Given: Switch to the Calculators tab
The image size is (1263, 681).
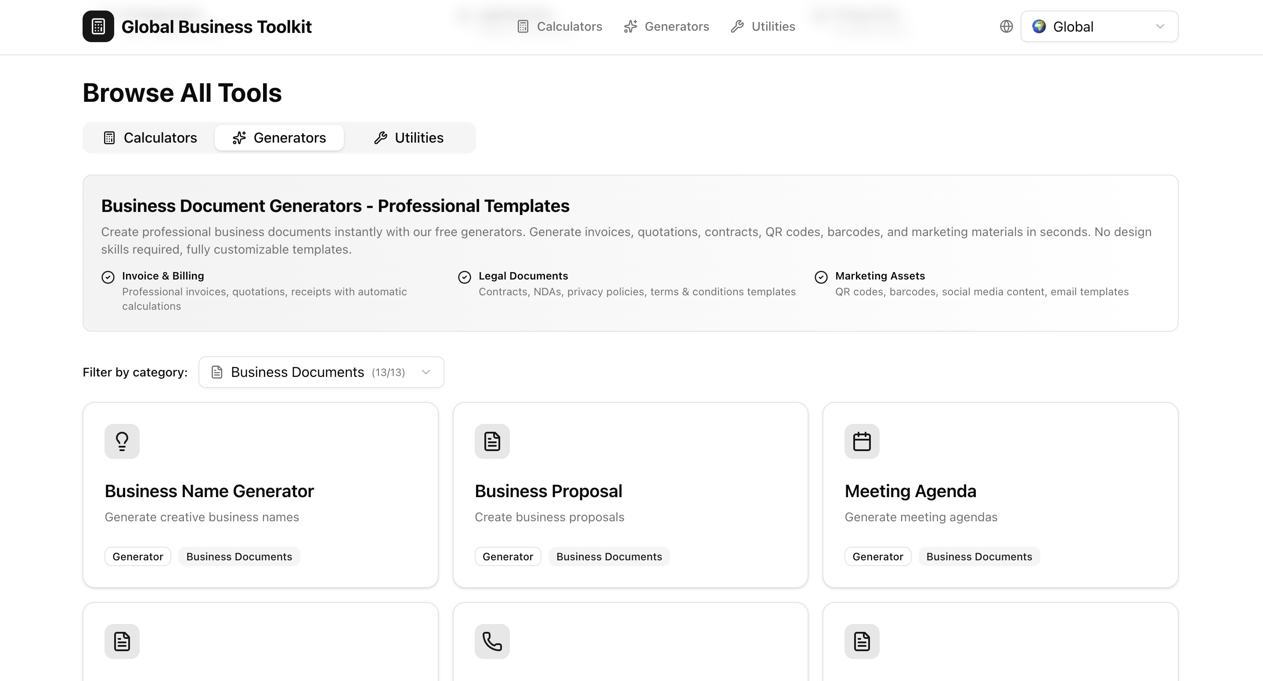Looking at the screenshot, I should (x=150, y=138).
